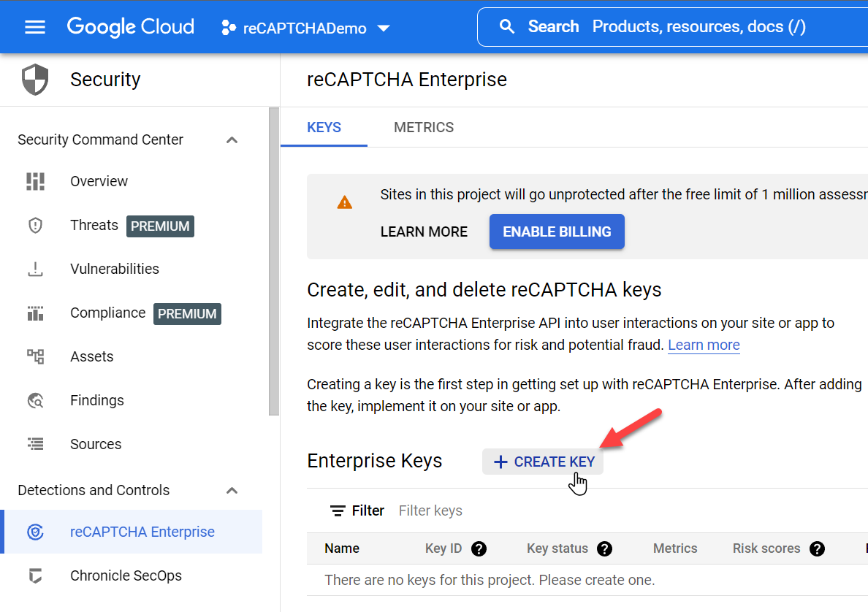Go to the Findings page
This screenshot has width=868, height=612.
[97, 400]
